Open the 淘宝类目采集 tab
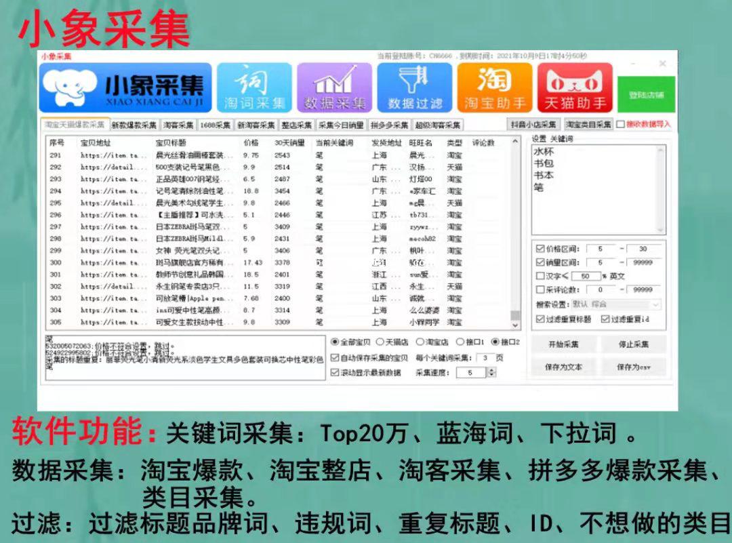This screenshot has height=543, width=732. coord(588,124)
